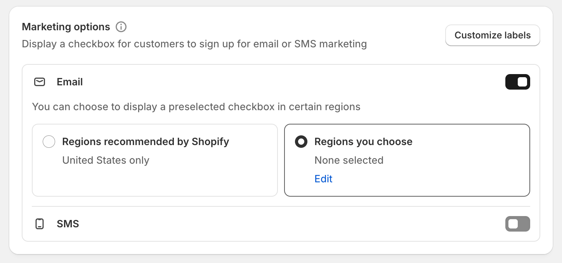
Task: Click the United States only text
Action: [106, 160]
